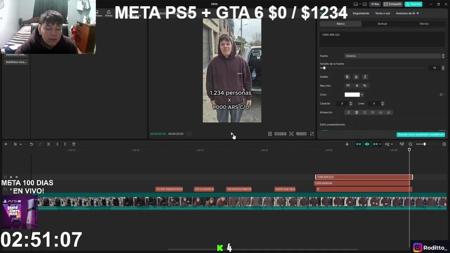Start voiceover recording with microphone icon
Image resolution: width=450 pixels, height=253 pixels.
click(x=347, y=144)
